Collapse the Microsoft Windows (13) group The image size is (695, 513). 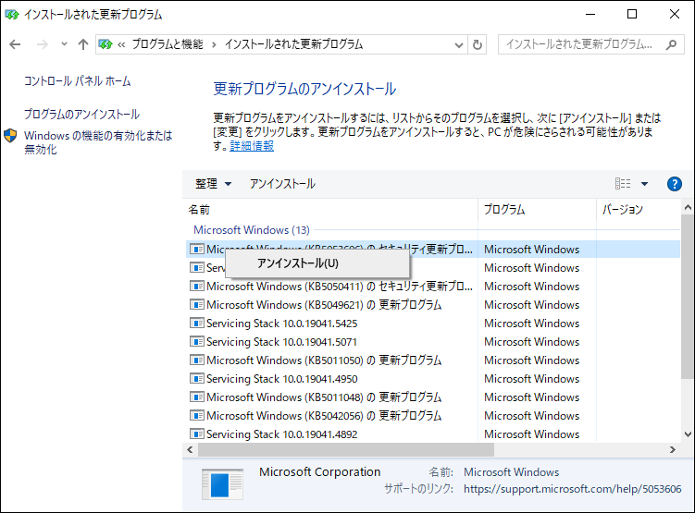[252, 230]
